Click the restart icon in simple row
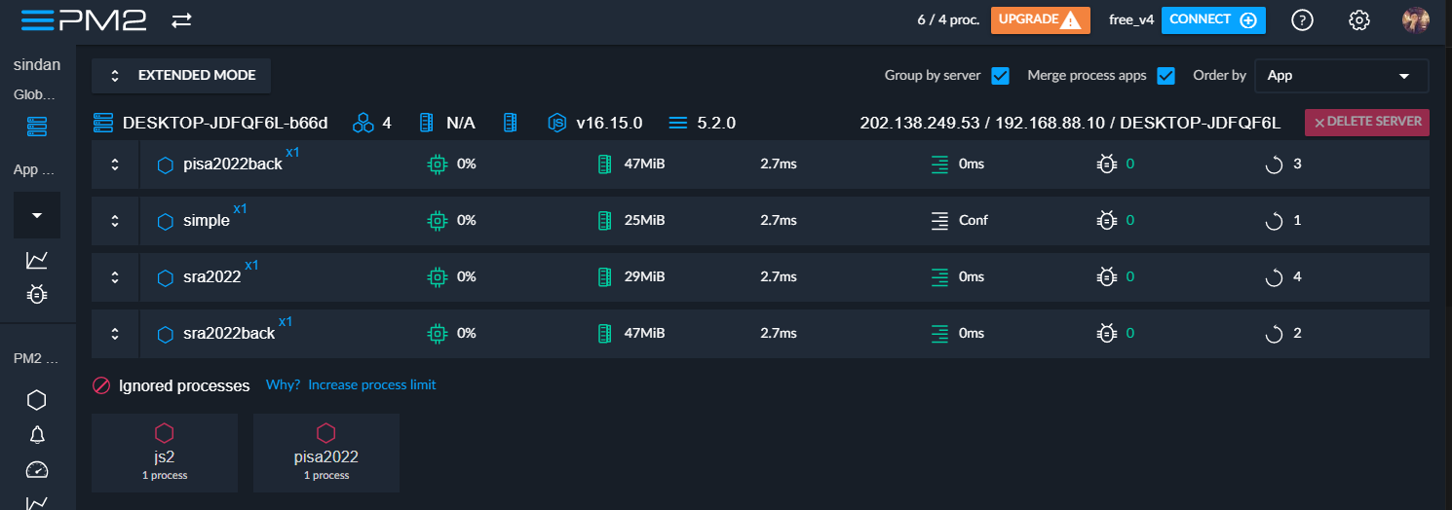1452x510 pixels. (x=1274, y=221)
